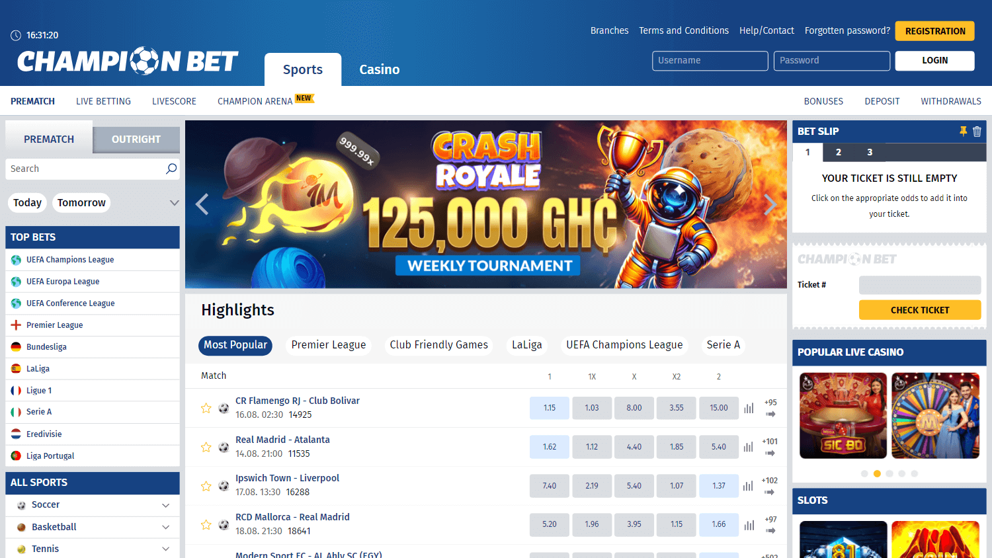Screen dimensions: 992x558
Task: Select Club Friendly Games highlights filter
Action: (x=439, y=345)
